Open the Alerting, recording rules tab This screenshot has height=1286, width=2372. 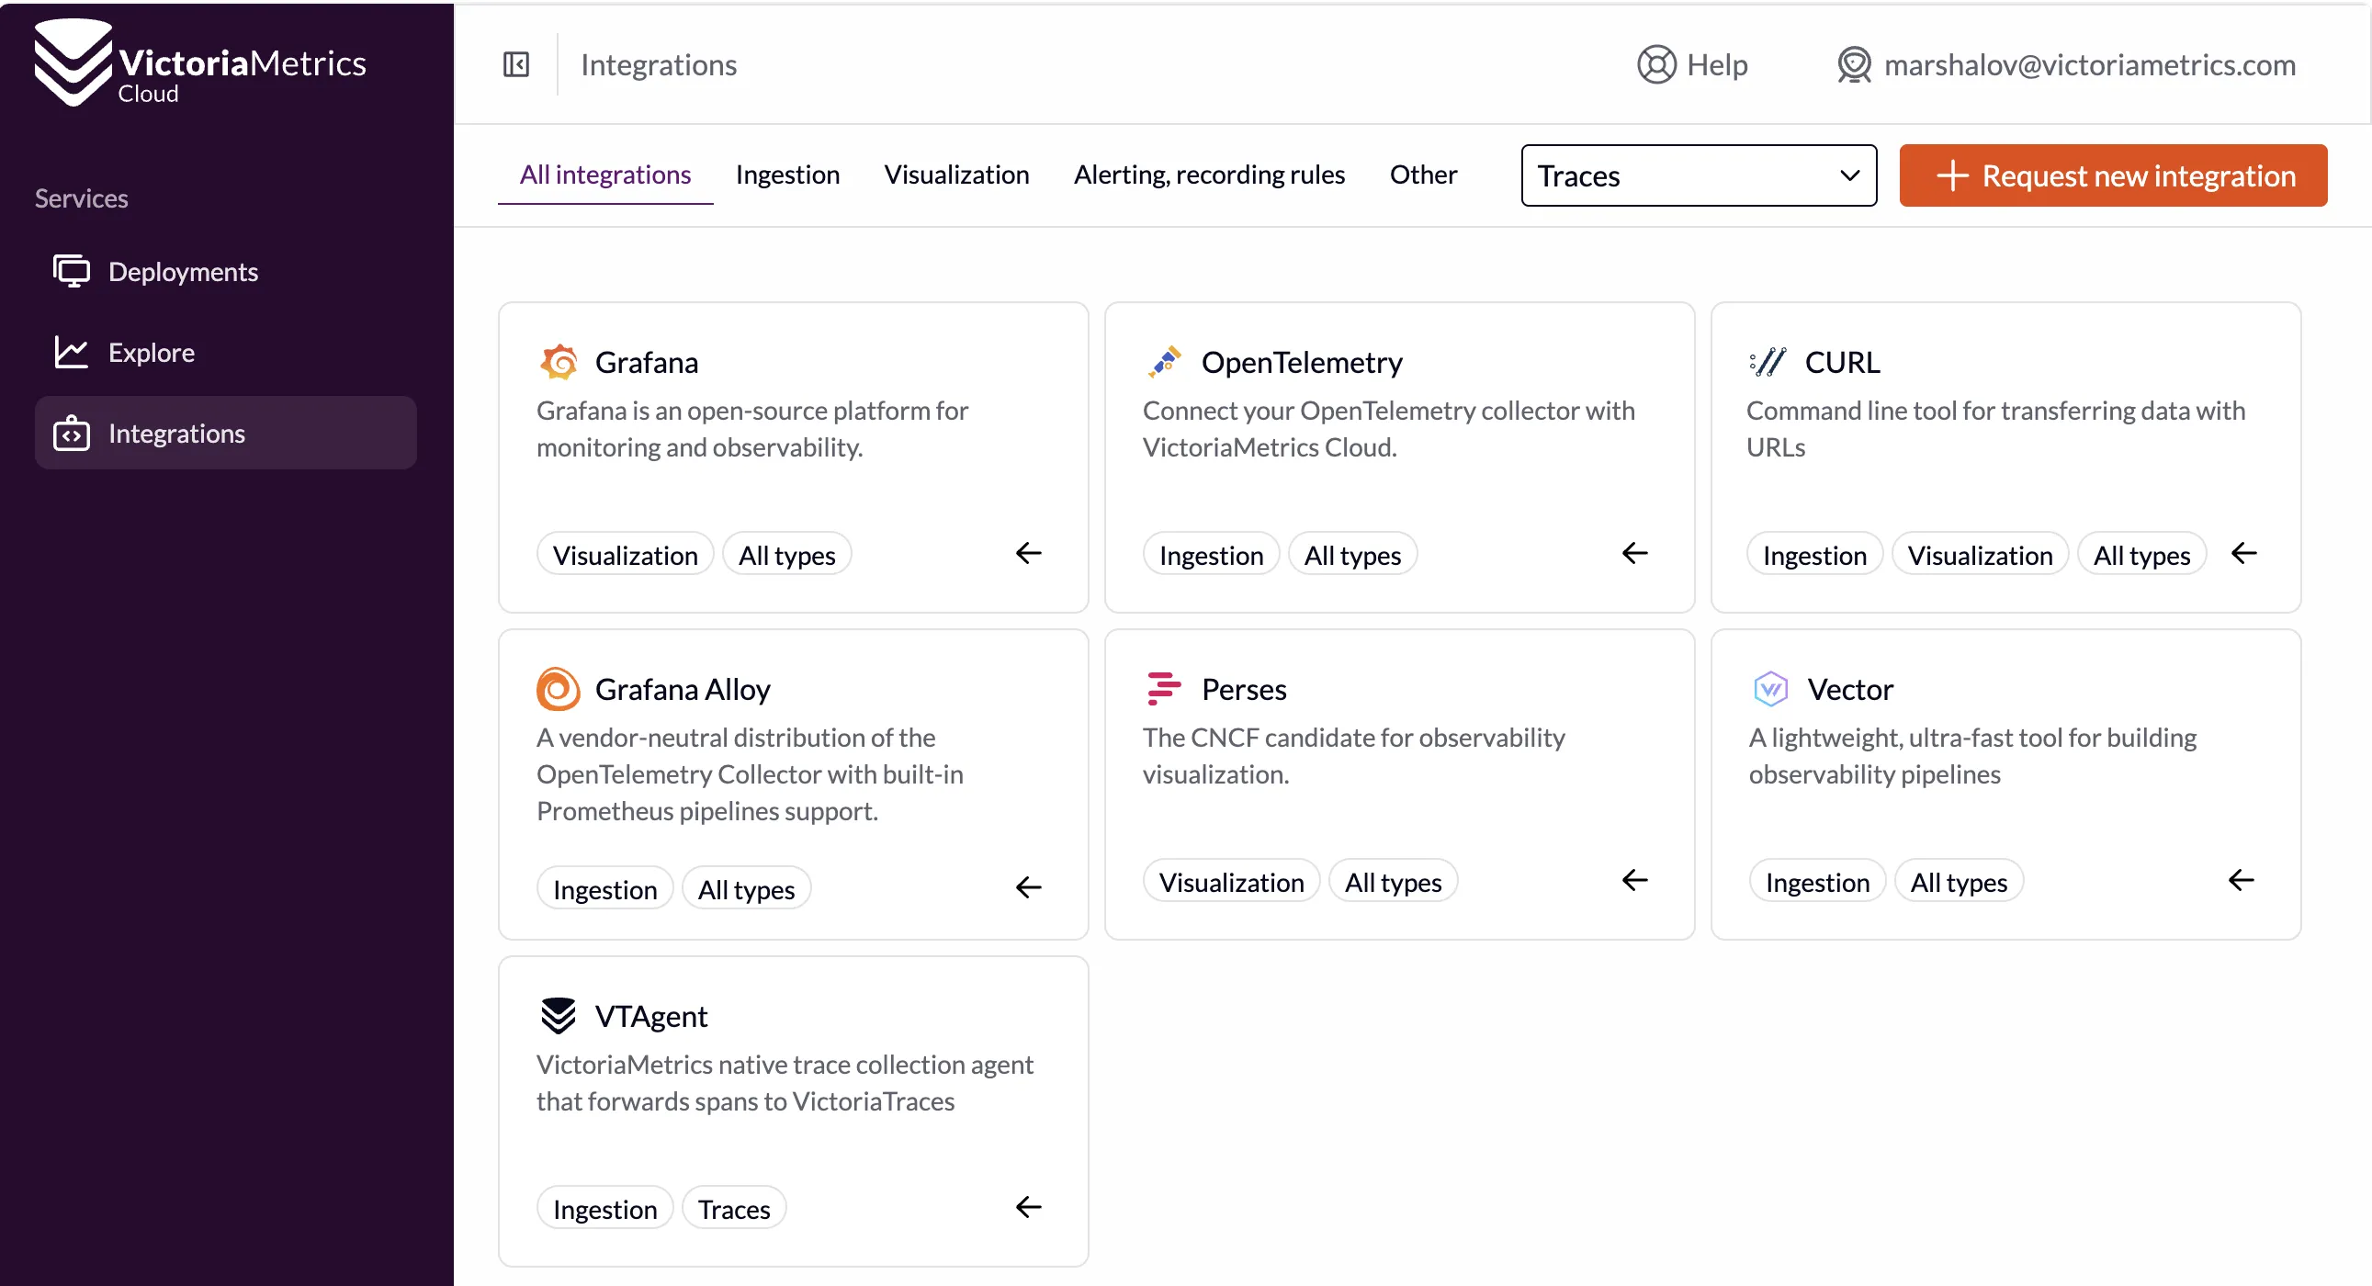tap(1209, 174)
